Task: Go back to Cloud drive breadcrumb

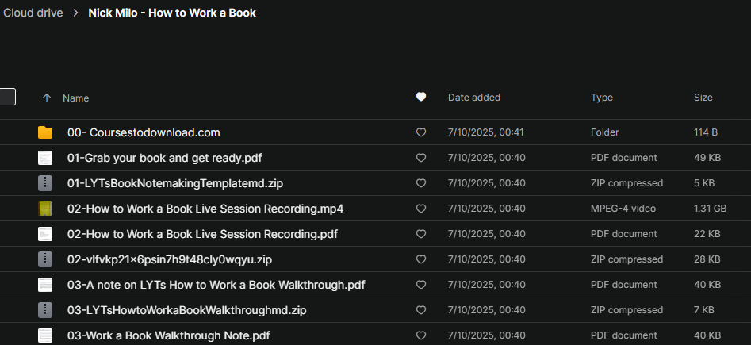Action: point(33,13)
